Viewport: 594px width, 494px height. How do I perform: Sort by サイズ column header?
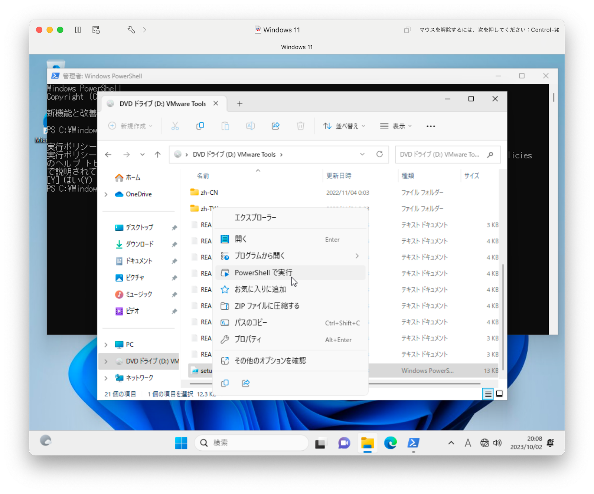[471, 176]
